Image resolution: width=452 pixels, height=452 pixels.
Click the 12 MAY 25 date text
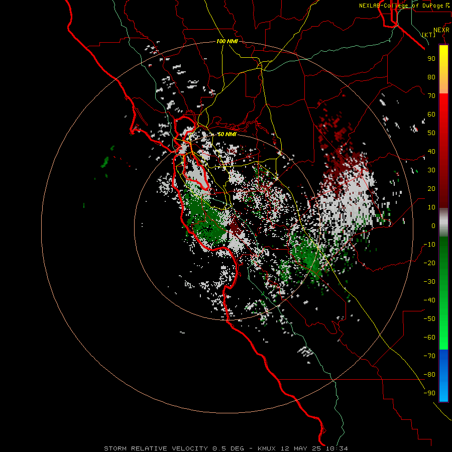point(301,448)
